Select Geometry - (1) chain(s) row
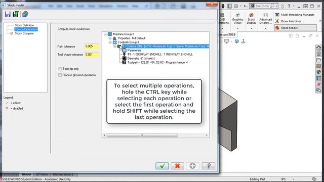324x182 pixels. (x=141, y=59)
